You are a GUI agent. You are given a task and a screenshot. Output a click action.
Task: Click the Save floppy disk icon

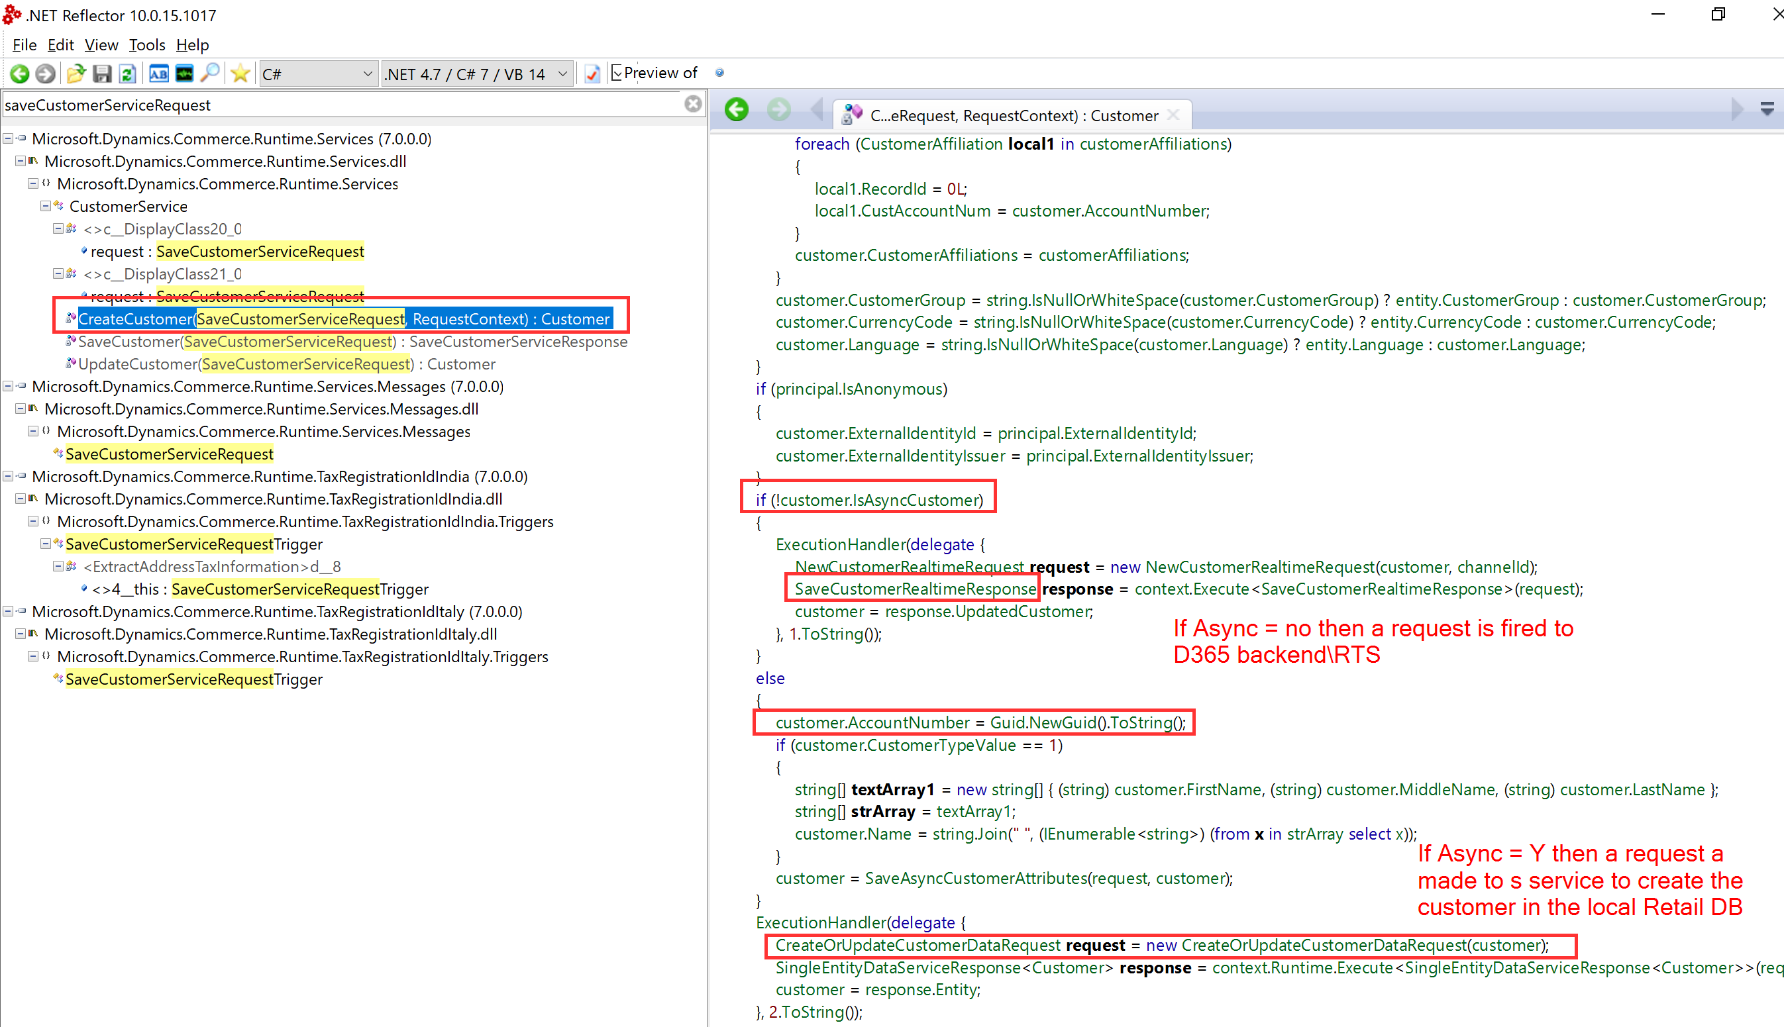coord(102,73)
